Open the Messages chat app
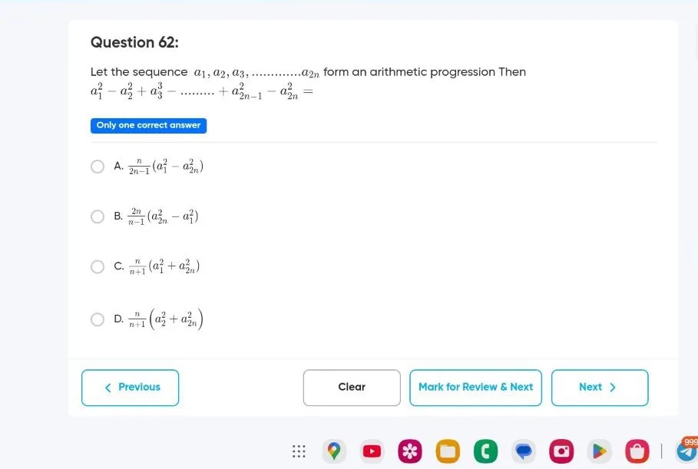This screenshot has width=698, height=469. coord(524,451)
